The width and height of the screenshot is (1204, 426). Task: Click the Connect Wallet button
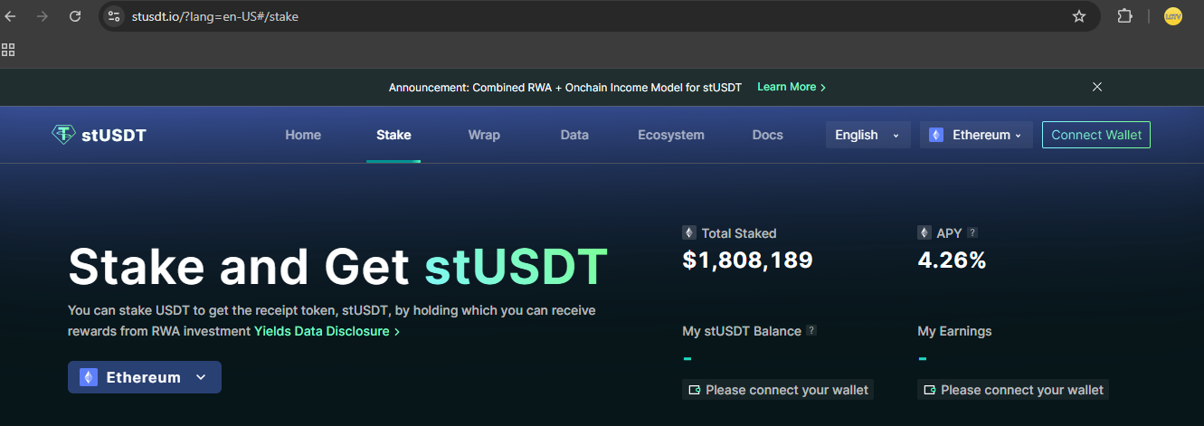[x=1096, y=135]
